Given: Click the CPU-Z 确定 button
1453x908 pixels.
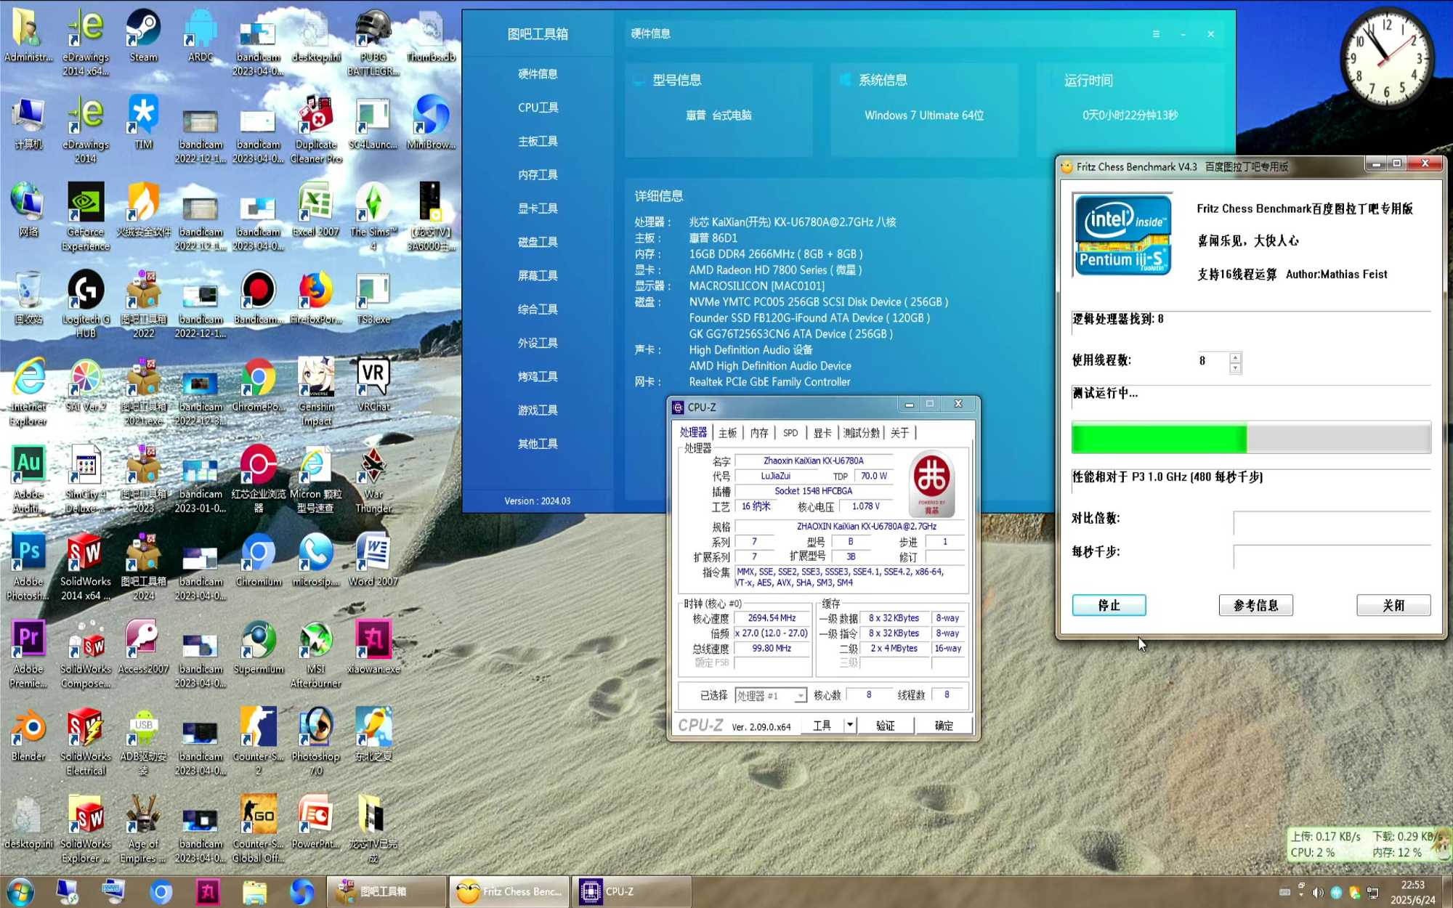Looking at the screenshot, I should tap(944, 725).
